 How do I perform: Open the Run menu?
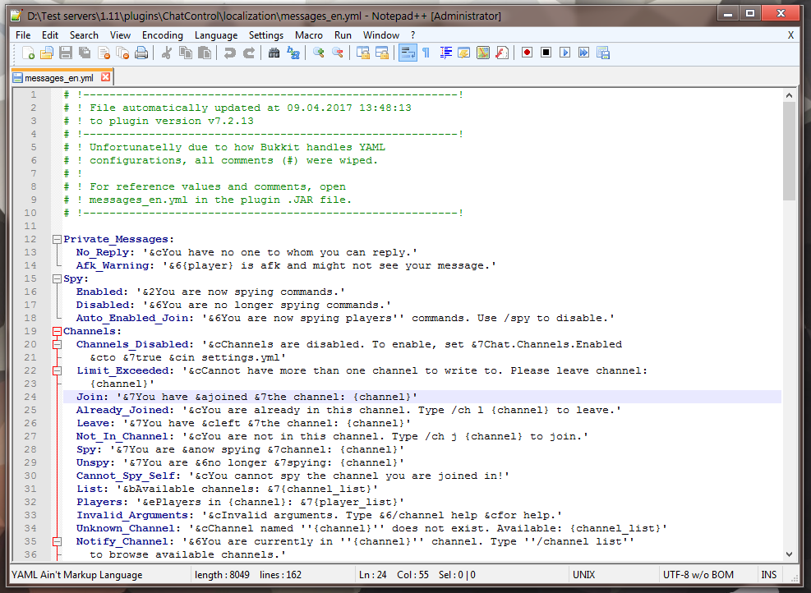tap(343, 35)
